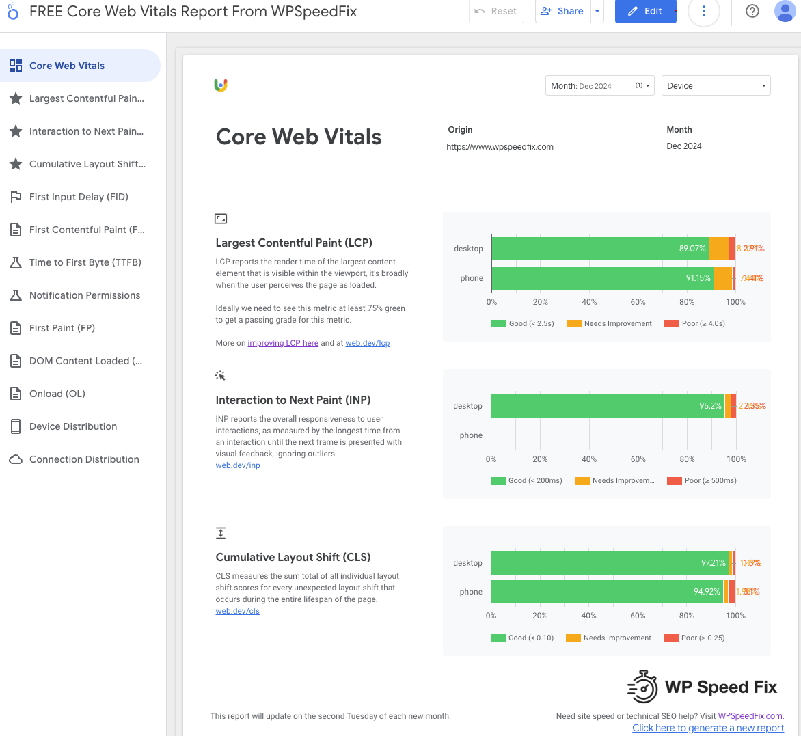Click the Interaction to Next Paint (INP) heading
The width and height of the screenshot is (801, 736).
(293, 400)
